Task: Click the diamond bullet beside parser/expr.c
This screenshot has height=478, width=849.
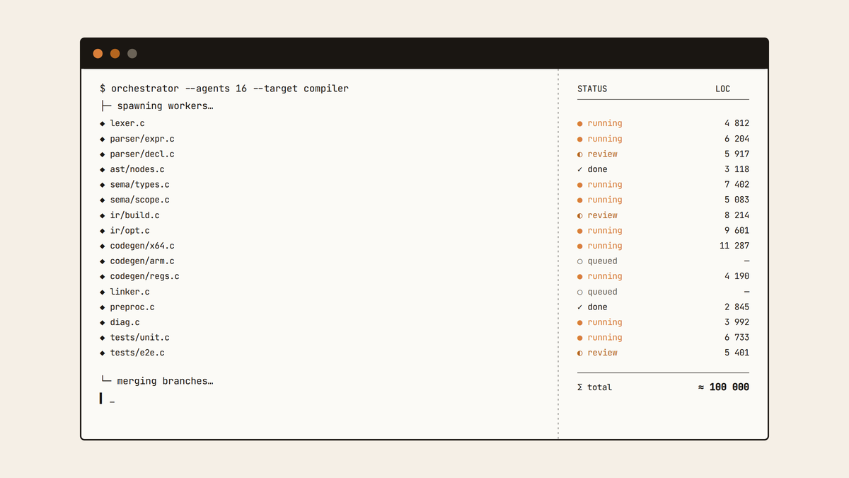Action: 103,139
